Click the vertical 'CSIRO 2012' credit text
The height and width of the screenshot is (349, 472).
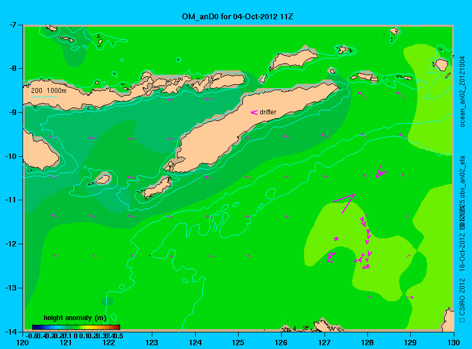(x=462, y=297)
